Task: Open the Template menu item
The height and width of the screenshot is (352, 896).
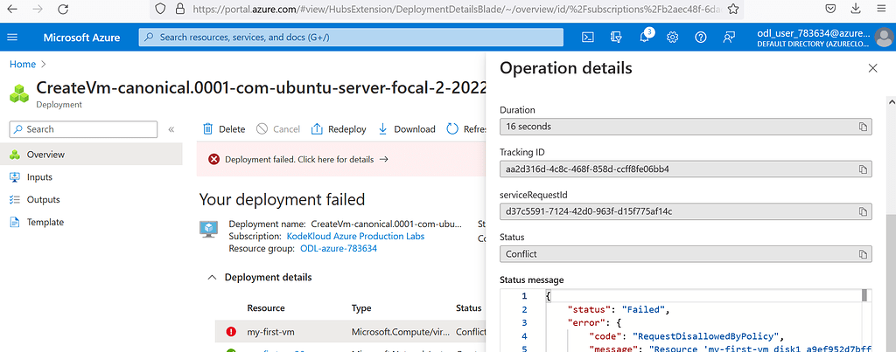Action: [44, 222]
